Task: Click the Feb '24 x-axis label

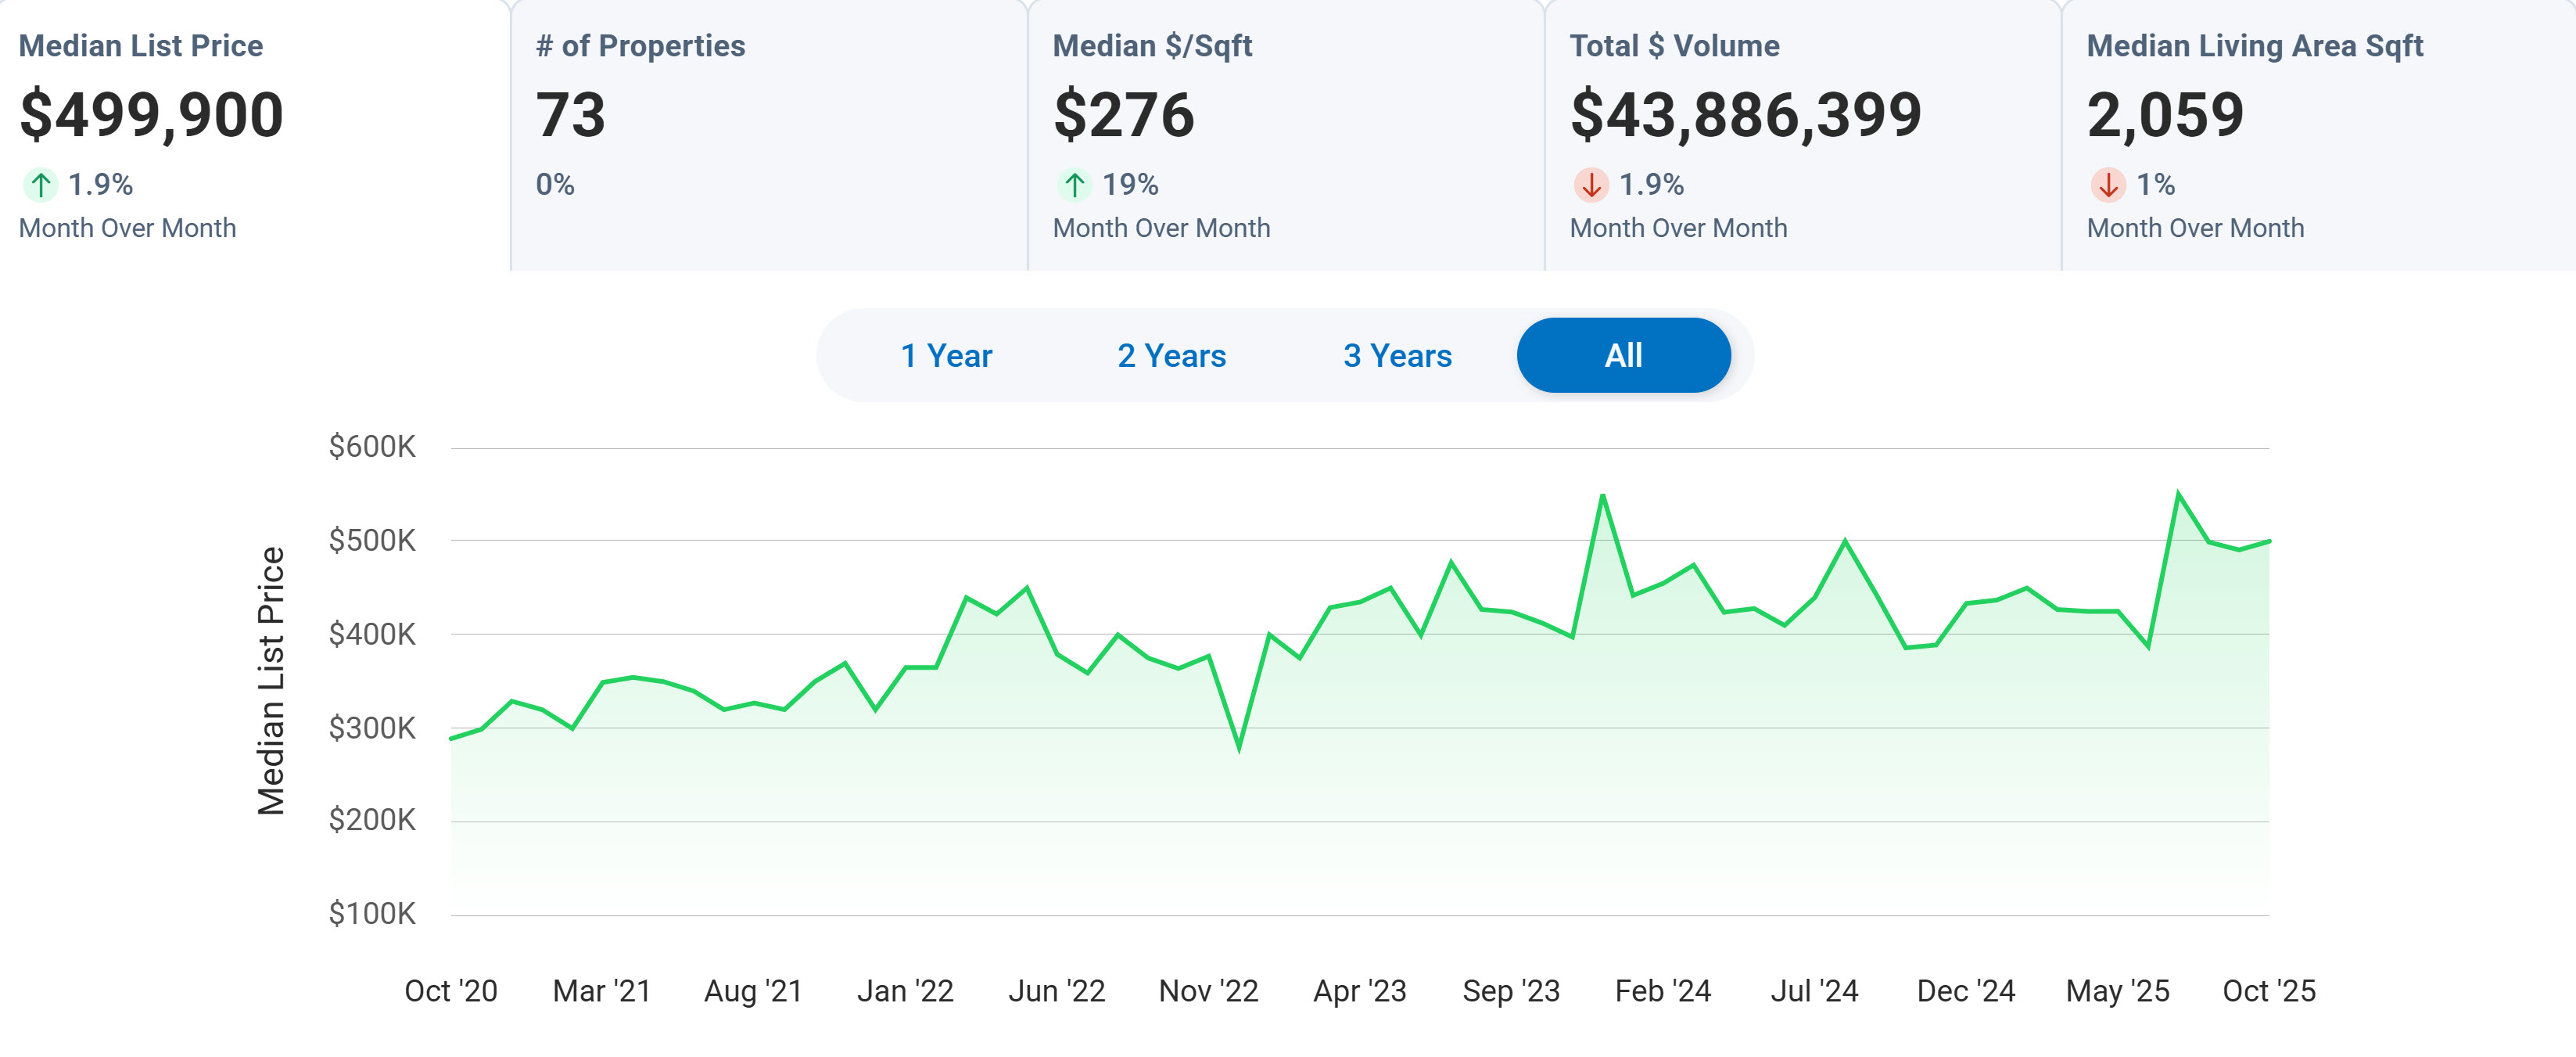Action: coord(1663,991)
